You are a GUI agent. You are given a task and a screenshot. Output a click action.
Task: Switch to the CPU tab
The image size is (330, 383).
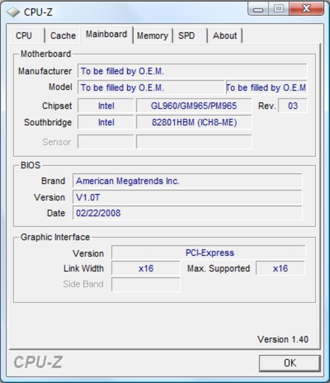tap(28, 36)
